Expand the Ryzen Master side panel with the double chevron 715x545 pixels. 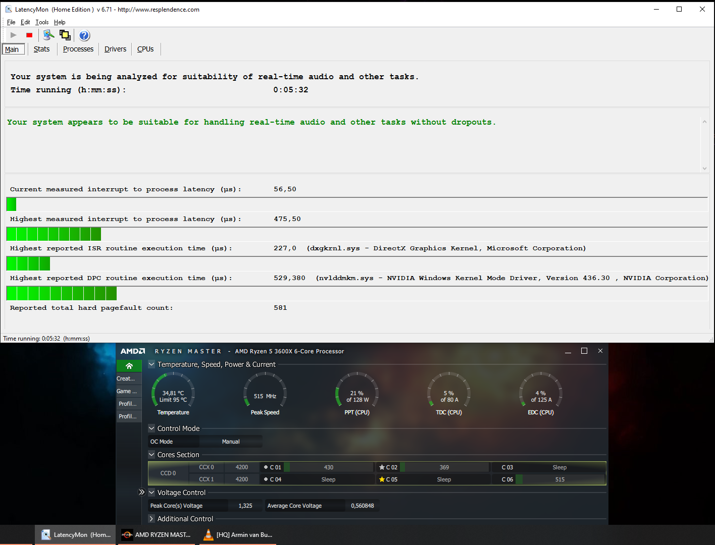click(142, 492)
